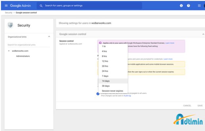Click the Security shield icon
Image resolution: width=205 pixels, height=131 pixels.
[10, 25]
